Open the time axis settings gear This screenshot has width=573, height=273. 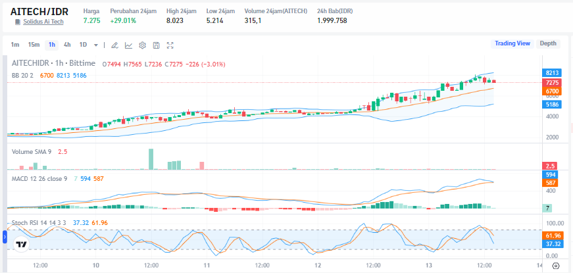[x=556, y=266]
